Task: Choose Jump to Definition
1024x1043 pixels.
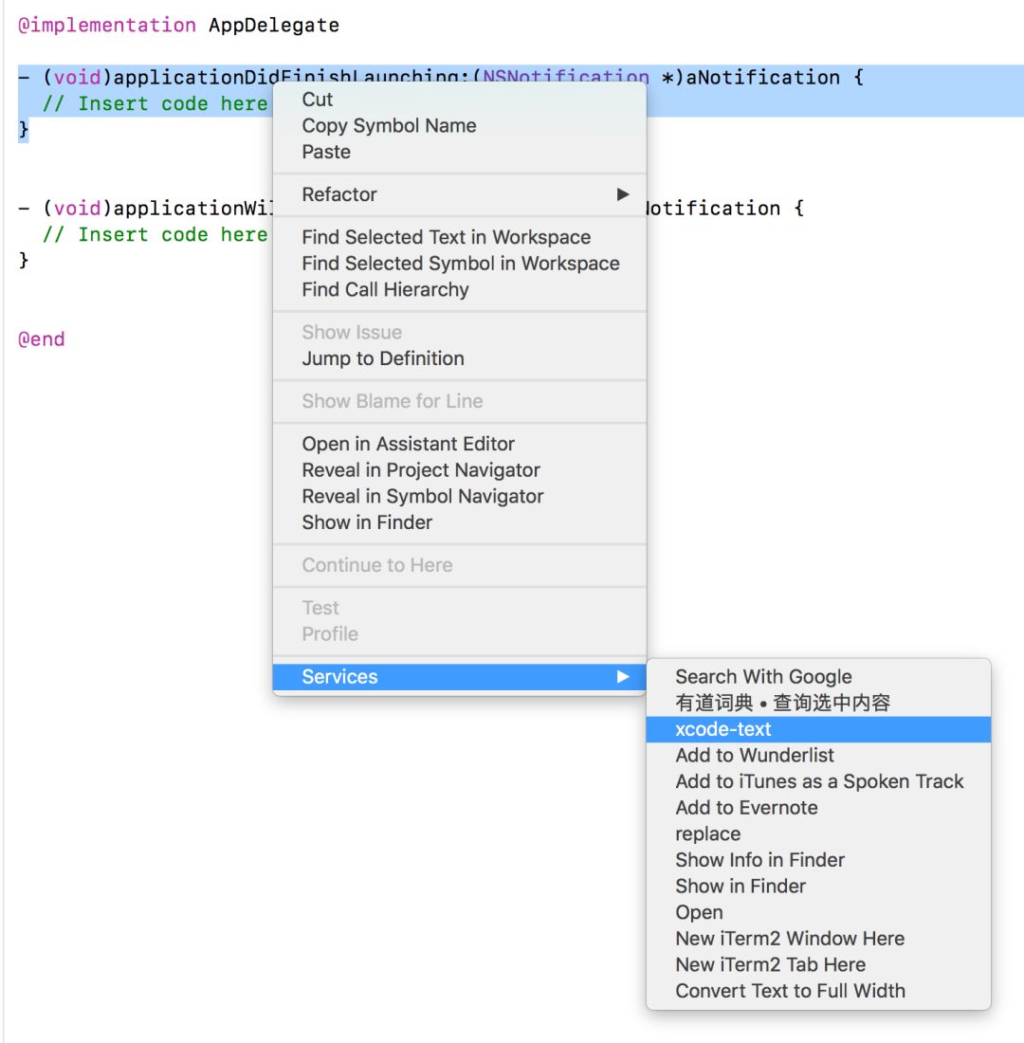Action: point(383,358)
